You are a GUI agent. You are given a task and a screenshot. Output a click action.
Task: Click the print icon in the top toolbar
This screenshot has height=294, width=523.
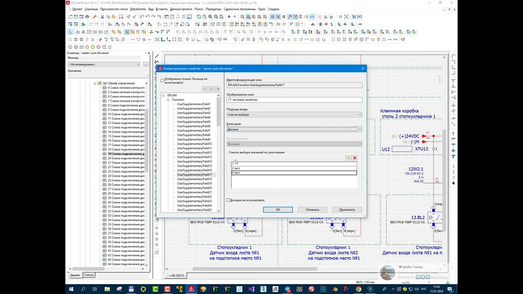click(87, 17)
